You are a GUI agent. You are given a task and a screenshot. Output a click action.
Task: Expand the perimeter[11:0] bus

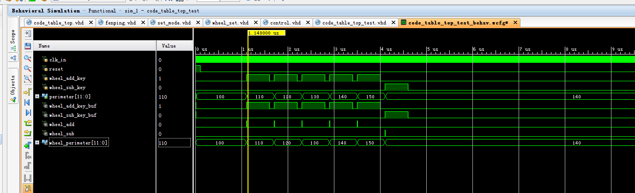tap(37, 96)
